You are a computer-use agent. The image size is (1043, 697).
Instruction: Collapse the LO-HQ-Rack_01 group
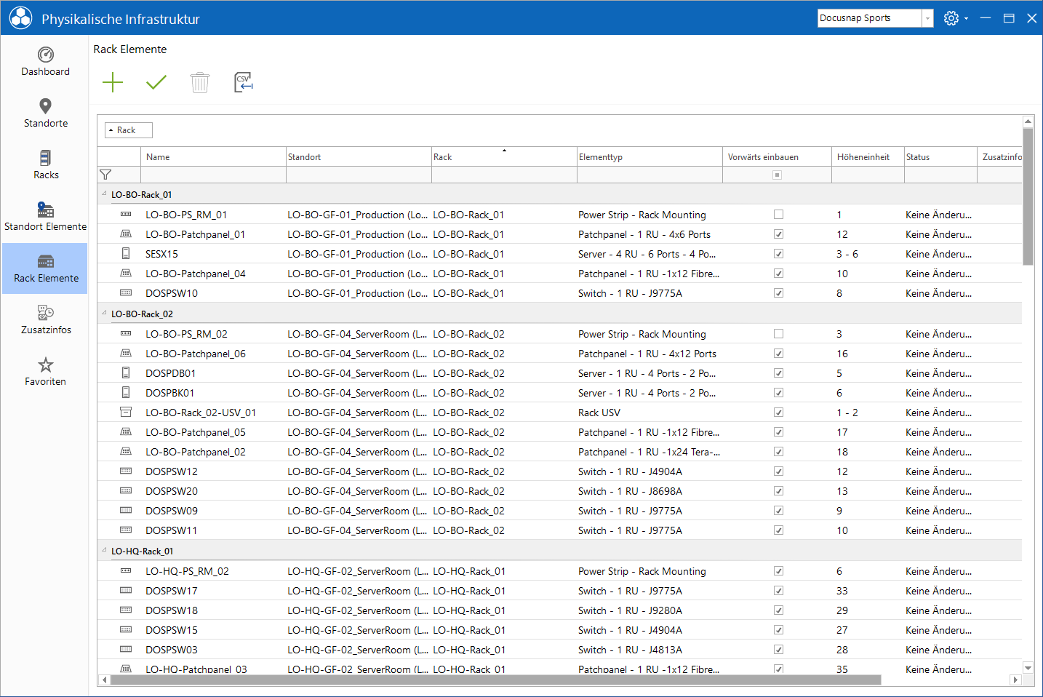point(104,551)
